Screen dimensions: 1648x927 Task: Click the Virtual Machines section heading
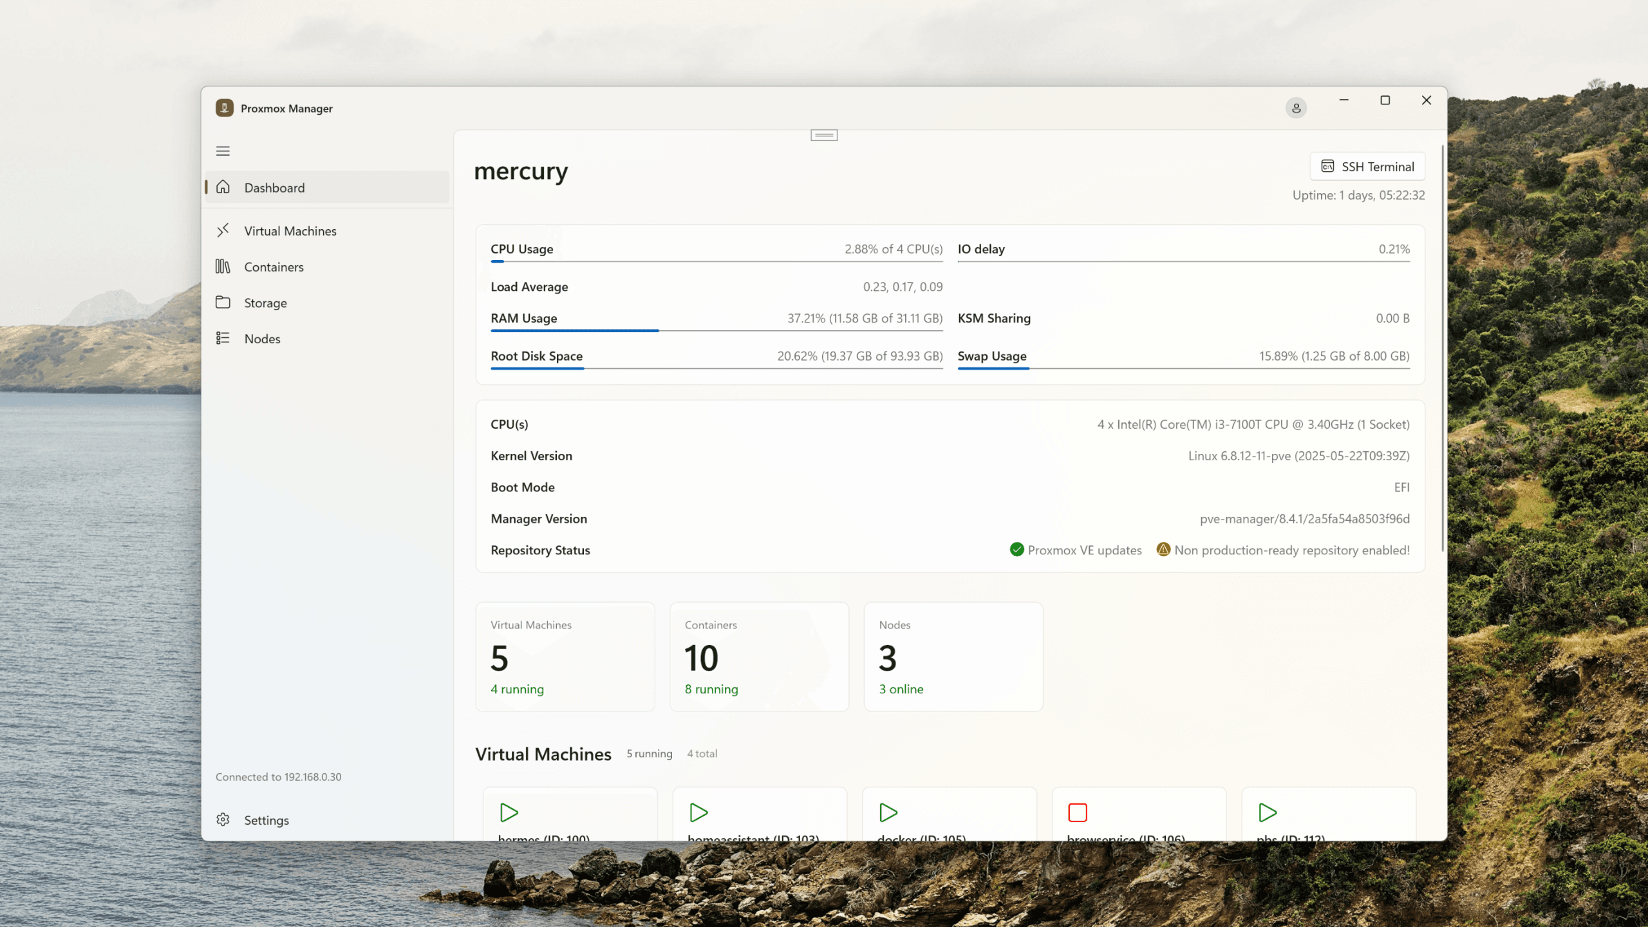point(543,754)
